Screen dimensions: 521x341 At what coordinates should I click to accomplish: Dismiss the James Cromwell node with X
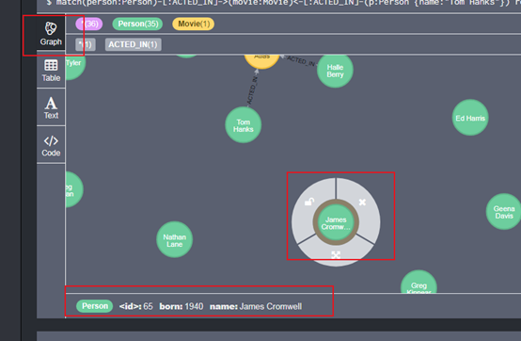362,202
